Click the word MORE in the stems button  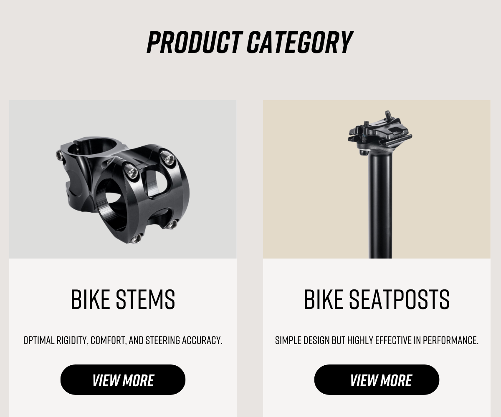coord(139,380)
